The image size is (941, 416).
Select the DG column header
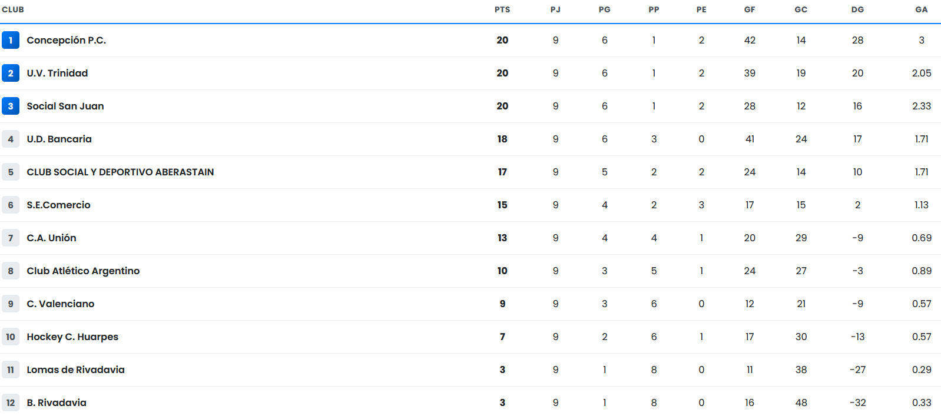pos(857,9)
